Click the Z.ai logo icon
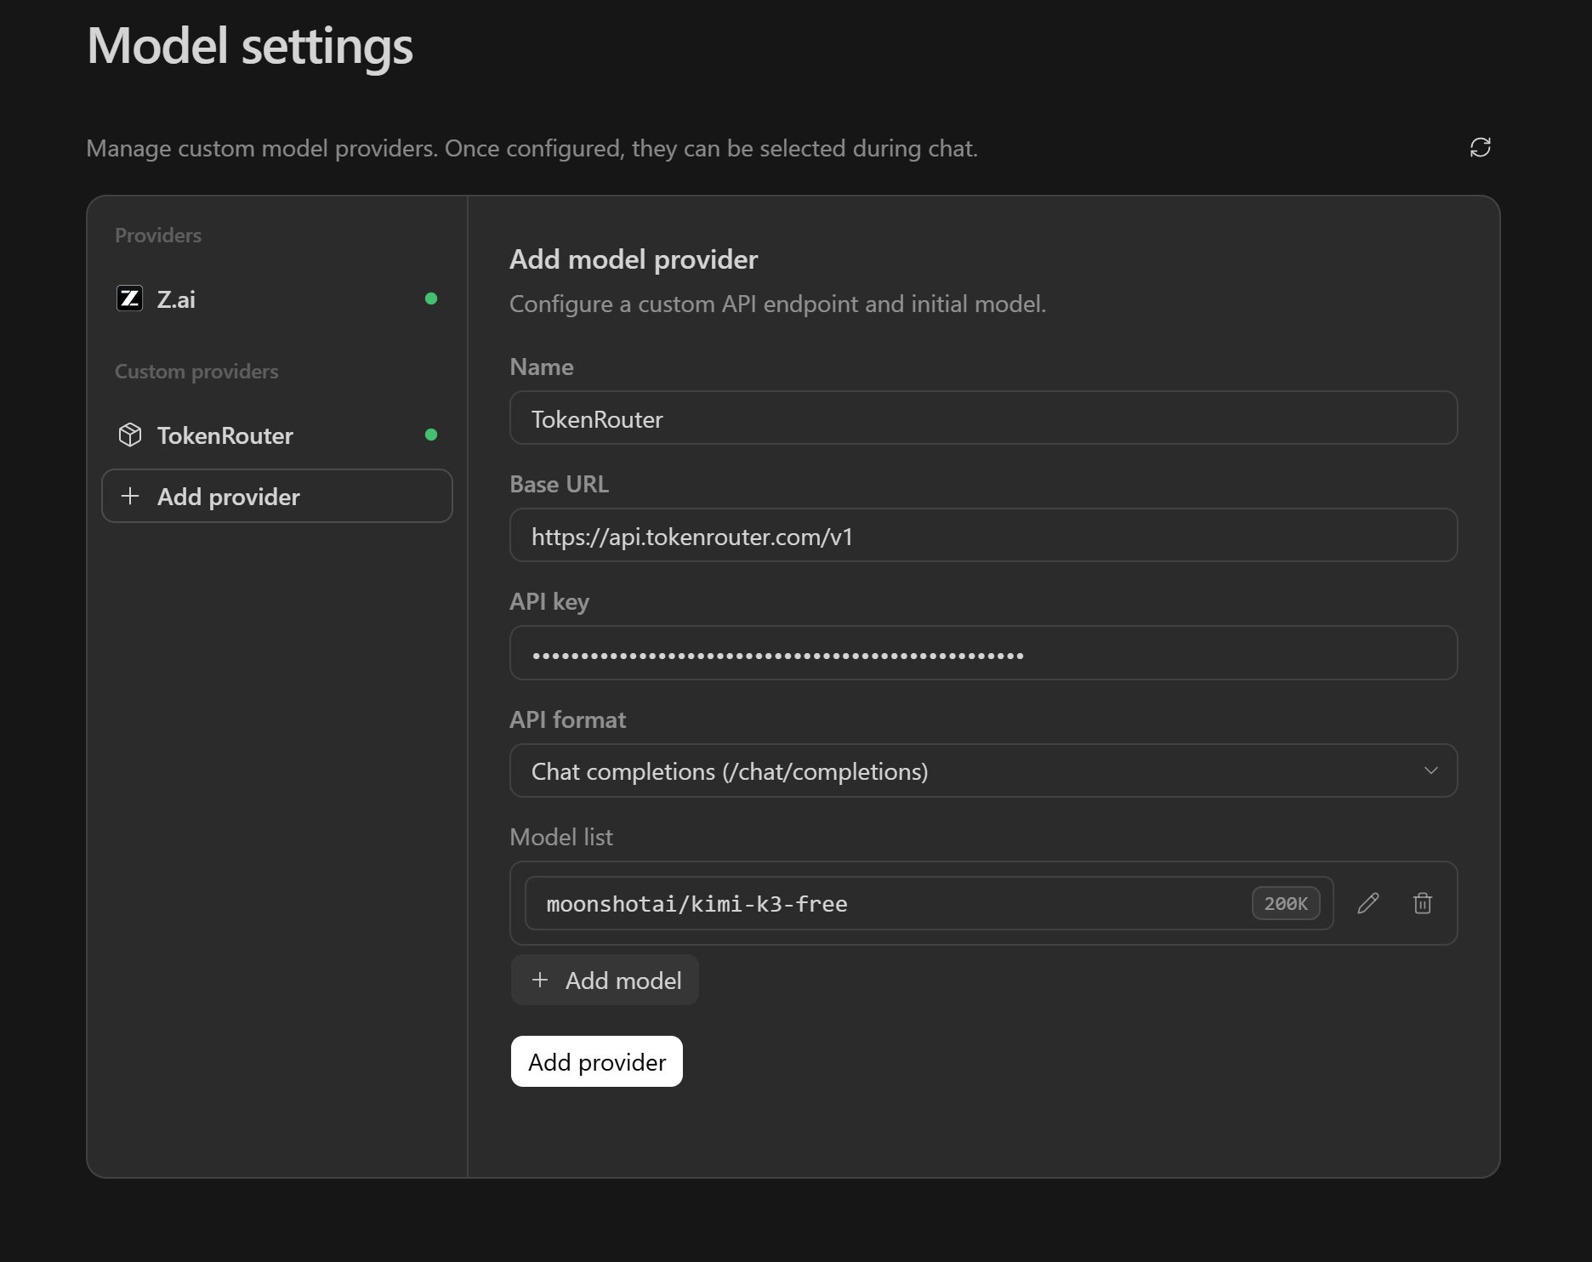Image resolution: width=1592 pixels, height=1262 pixels. [x=129, y=298]
